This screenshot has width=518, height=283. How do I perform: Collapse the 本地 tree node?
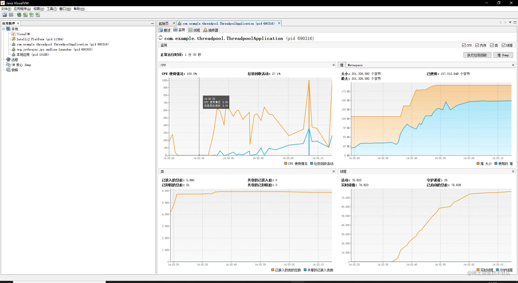(x=4, y=29)
